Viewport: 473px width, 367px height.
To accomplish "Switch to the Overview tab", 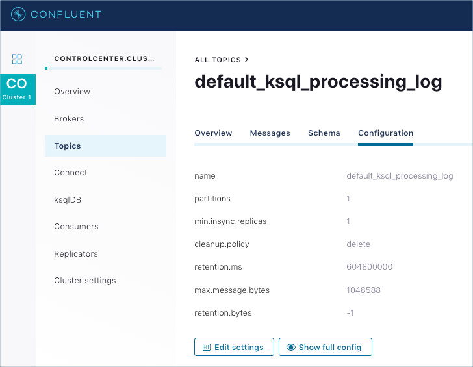I will (x=213, y=133).
